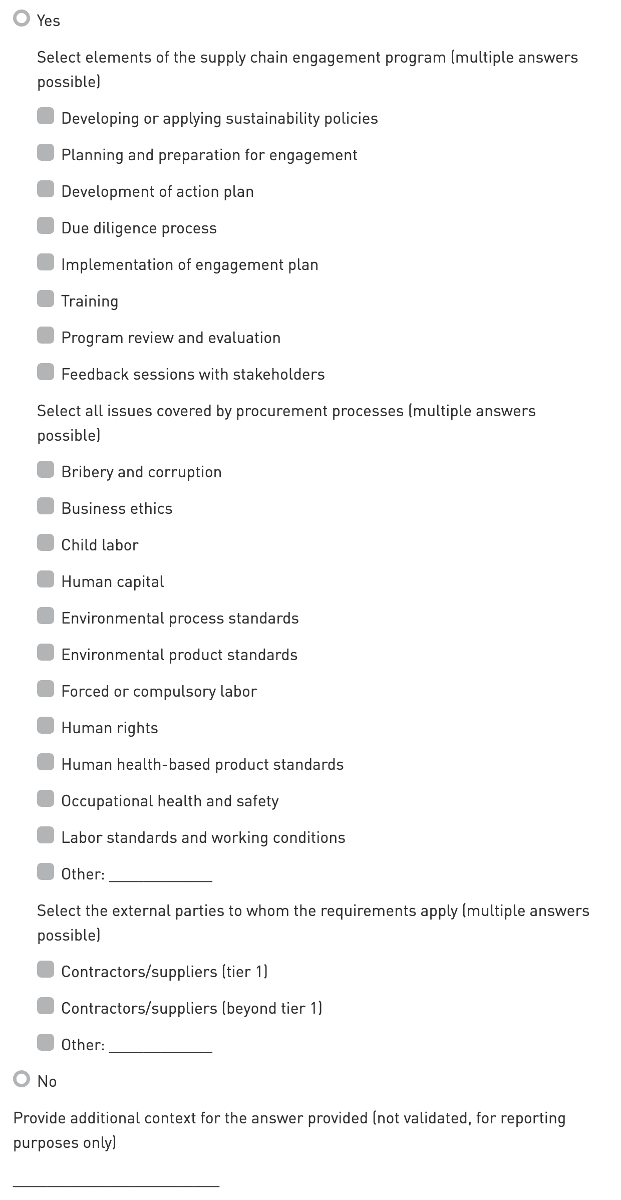
Task: Check Program review and evaluation
Action: pyautogui.click(x=46, y=336)
